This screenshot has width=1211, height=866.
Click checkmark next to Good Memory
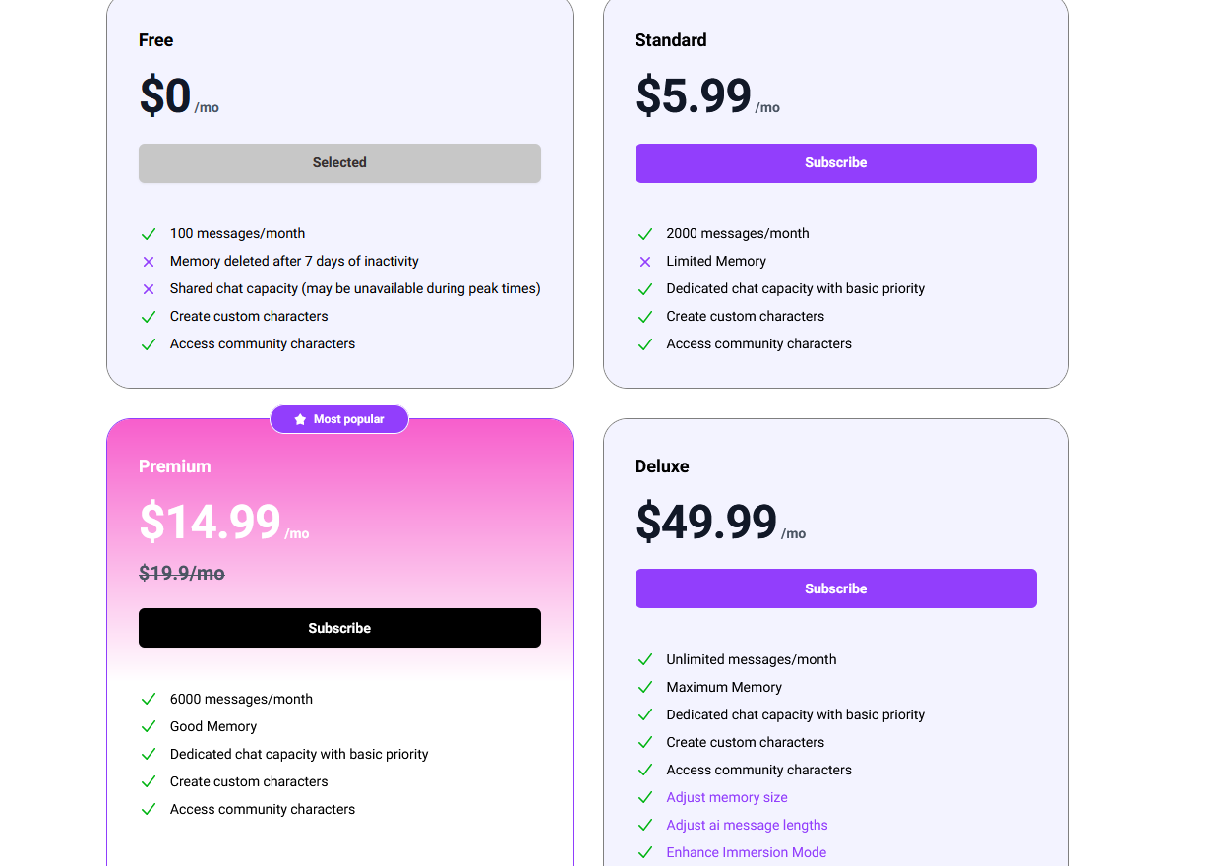pyautogui.click(x=149, y=727)
